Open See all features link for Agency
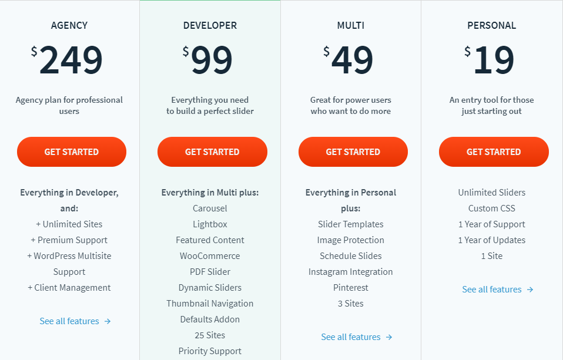563x360 pixels. tap(69, 321)
